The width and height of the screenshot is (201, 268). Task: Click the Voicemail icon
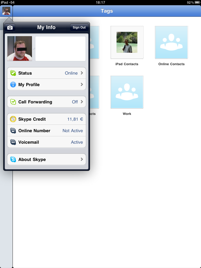13,142
